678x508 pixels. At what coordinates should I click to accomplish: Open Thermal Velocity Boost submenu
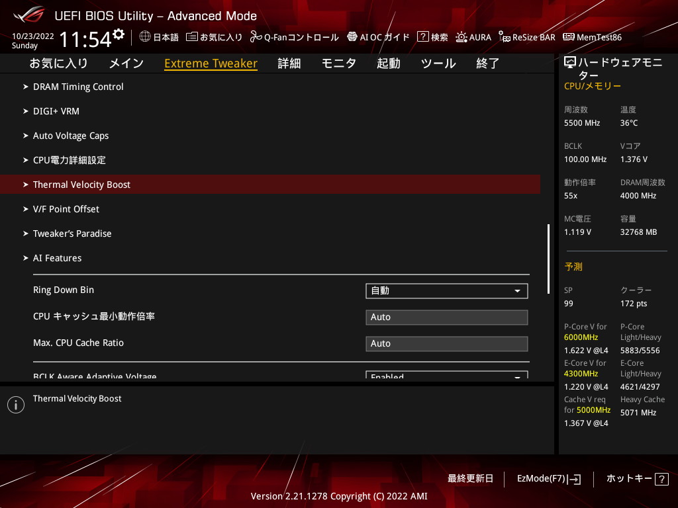click(x=270, y=185)
